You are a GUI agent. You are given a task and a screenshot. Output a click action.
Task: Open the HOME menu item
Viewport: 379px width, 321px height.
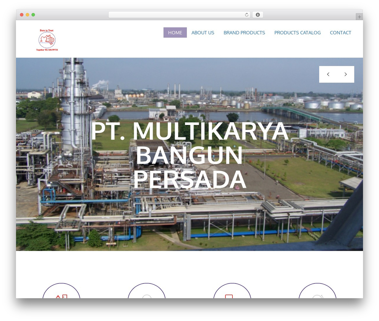[x=175, y=33]
